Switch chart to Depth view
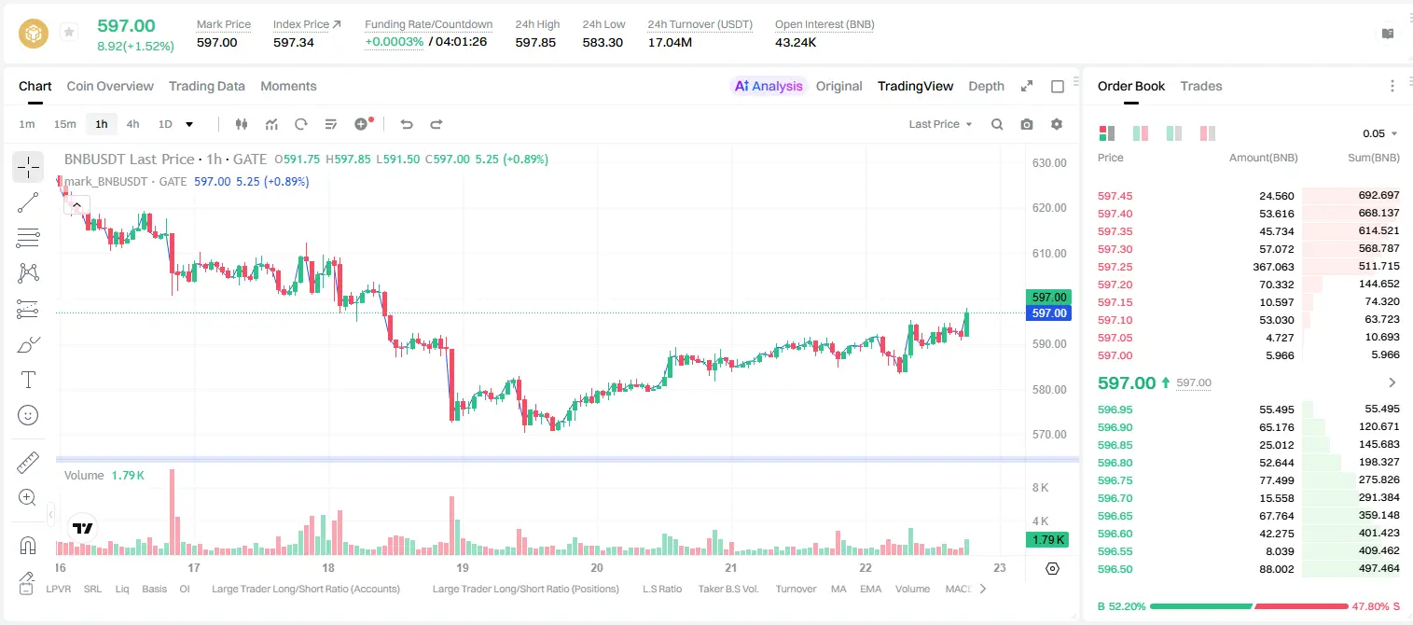1413x625 pixels. coord(986,86)
